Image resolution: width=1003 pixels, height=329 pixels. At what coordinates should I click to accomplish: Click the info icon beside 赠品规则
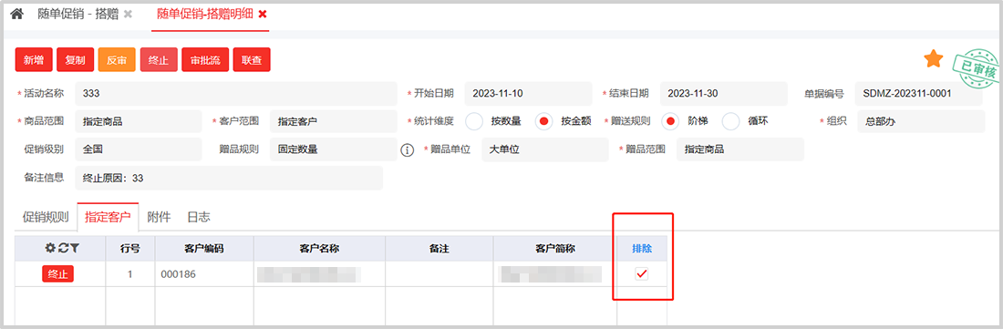(x=407, y=149)
